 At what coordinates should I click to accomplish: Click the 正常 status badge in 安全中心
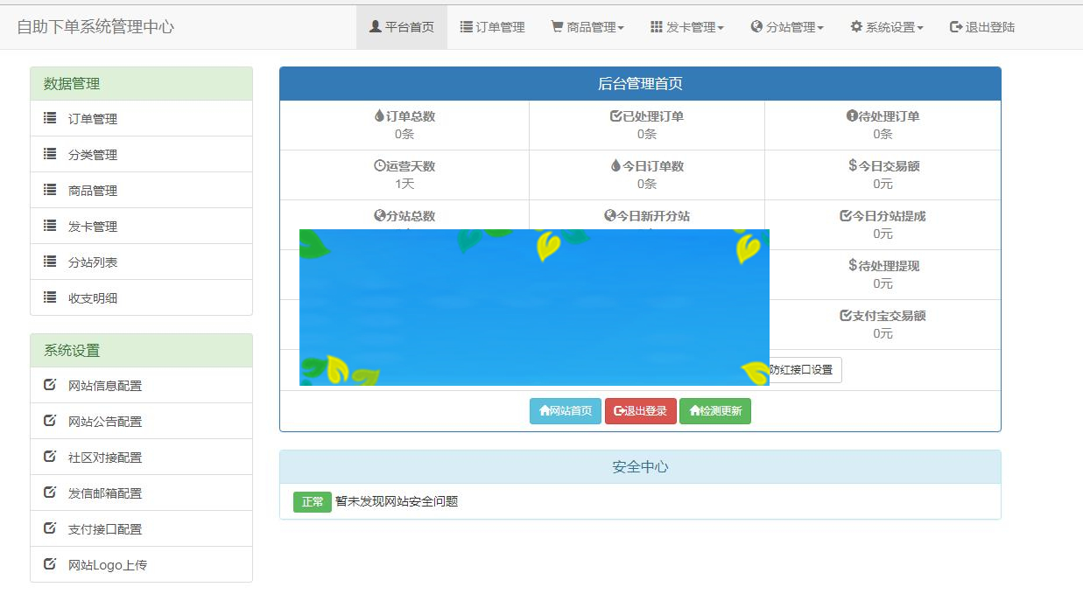(x=312, y=502)
